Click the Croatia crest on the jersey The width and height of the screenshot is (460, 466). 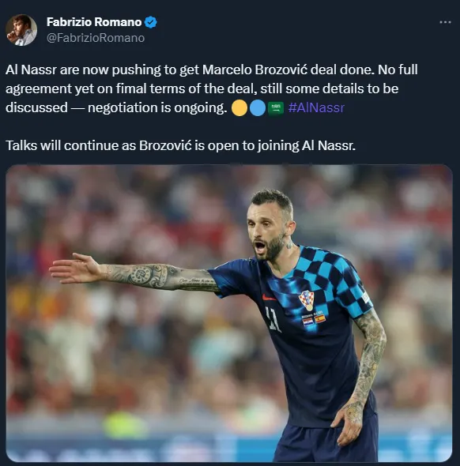pyautogui.click(x=306, y=300)
